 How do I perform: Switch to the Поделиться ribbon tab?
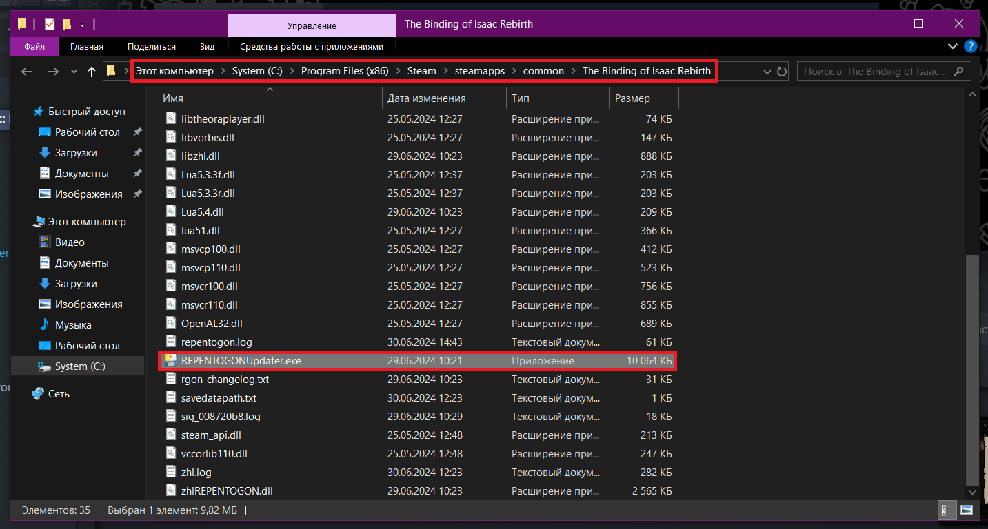152,47
